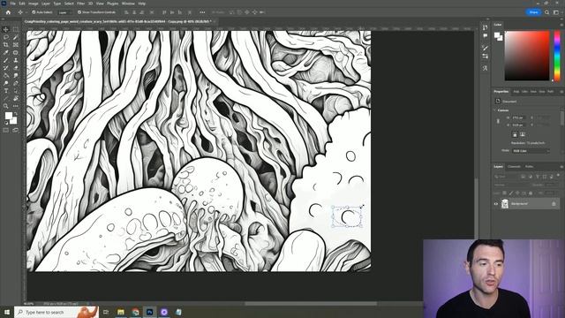
Task: Change the screen mode button
Action: coord(16,130)
